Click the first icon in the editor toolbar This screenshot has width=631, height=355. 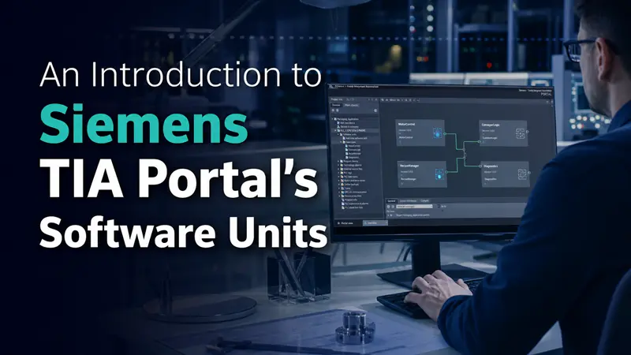[383, 100]
